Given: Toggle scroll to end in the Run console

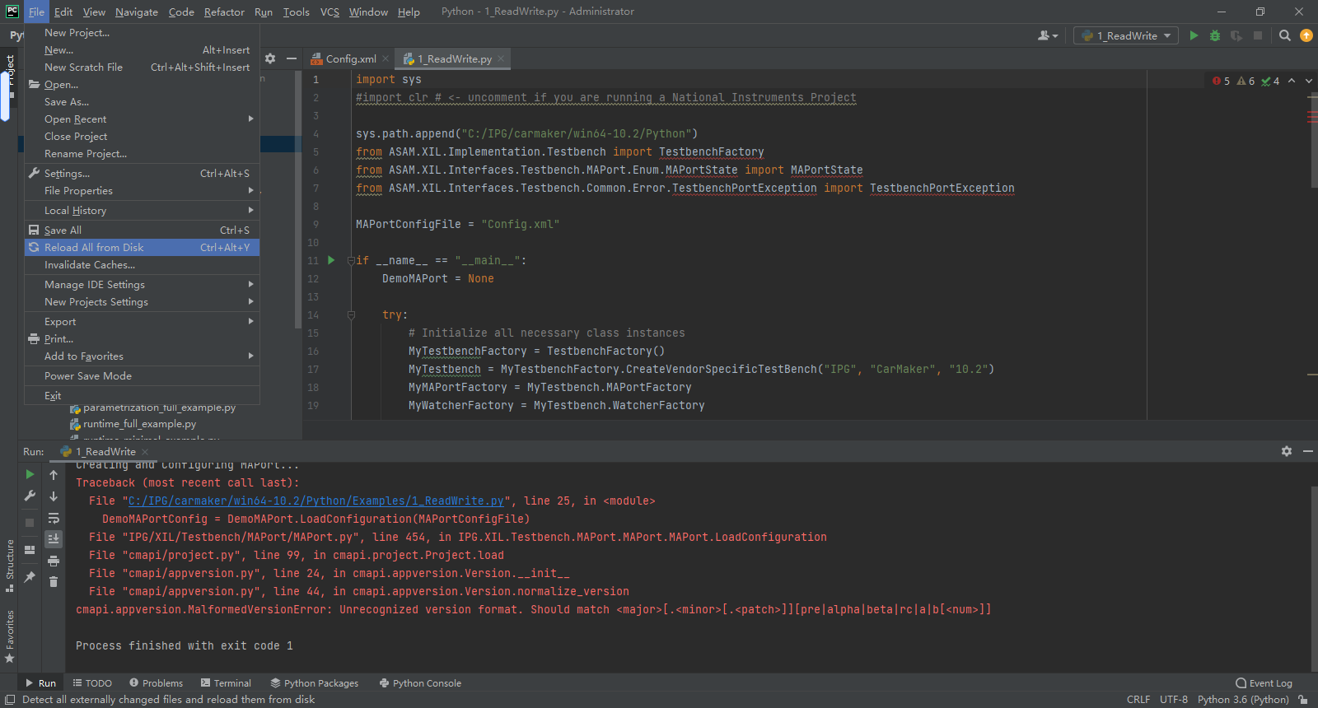Looking at the screenshot, I should pyautogui.click(x=54, y=539).
